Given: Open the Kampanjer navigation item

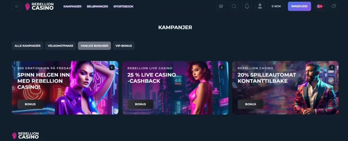Looking at the screenshot, I should pyautogui.click(x=72, y=6).
